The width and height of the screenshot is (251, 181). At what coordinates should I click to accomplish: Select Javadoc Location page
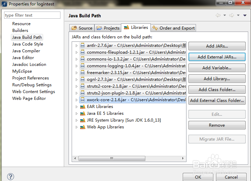(29, 65)
